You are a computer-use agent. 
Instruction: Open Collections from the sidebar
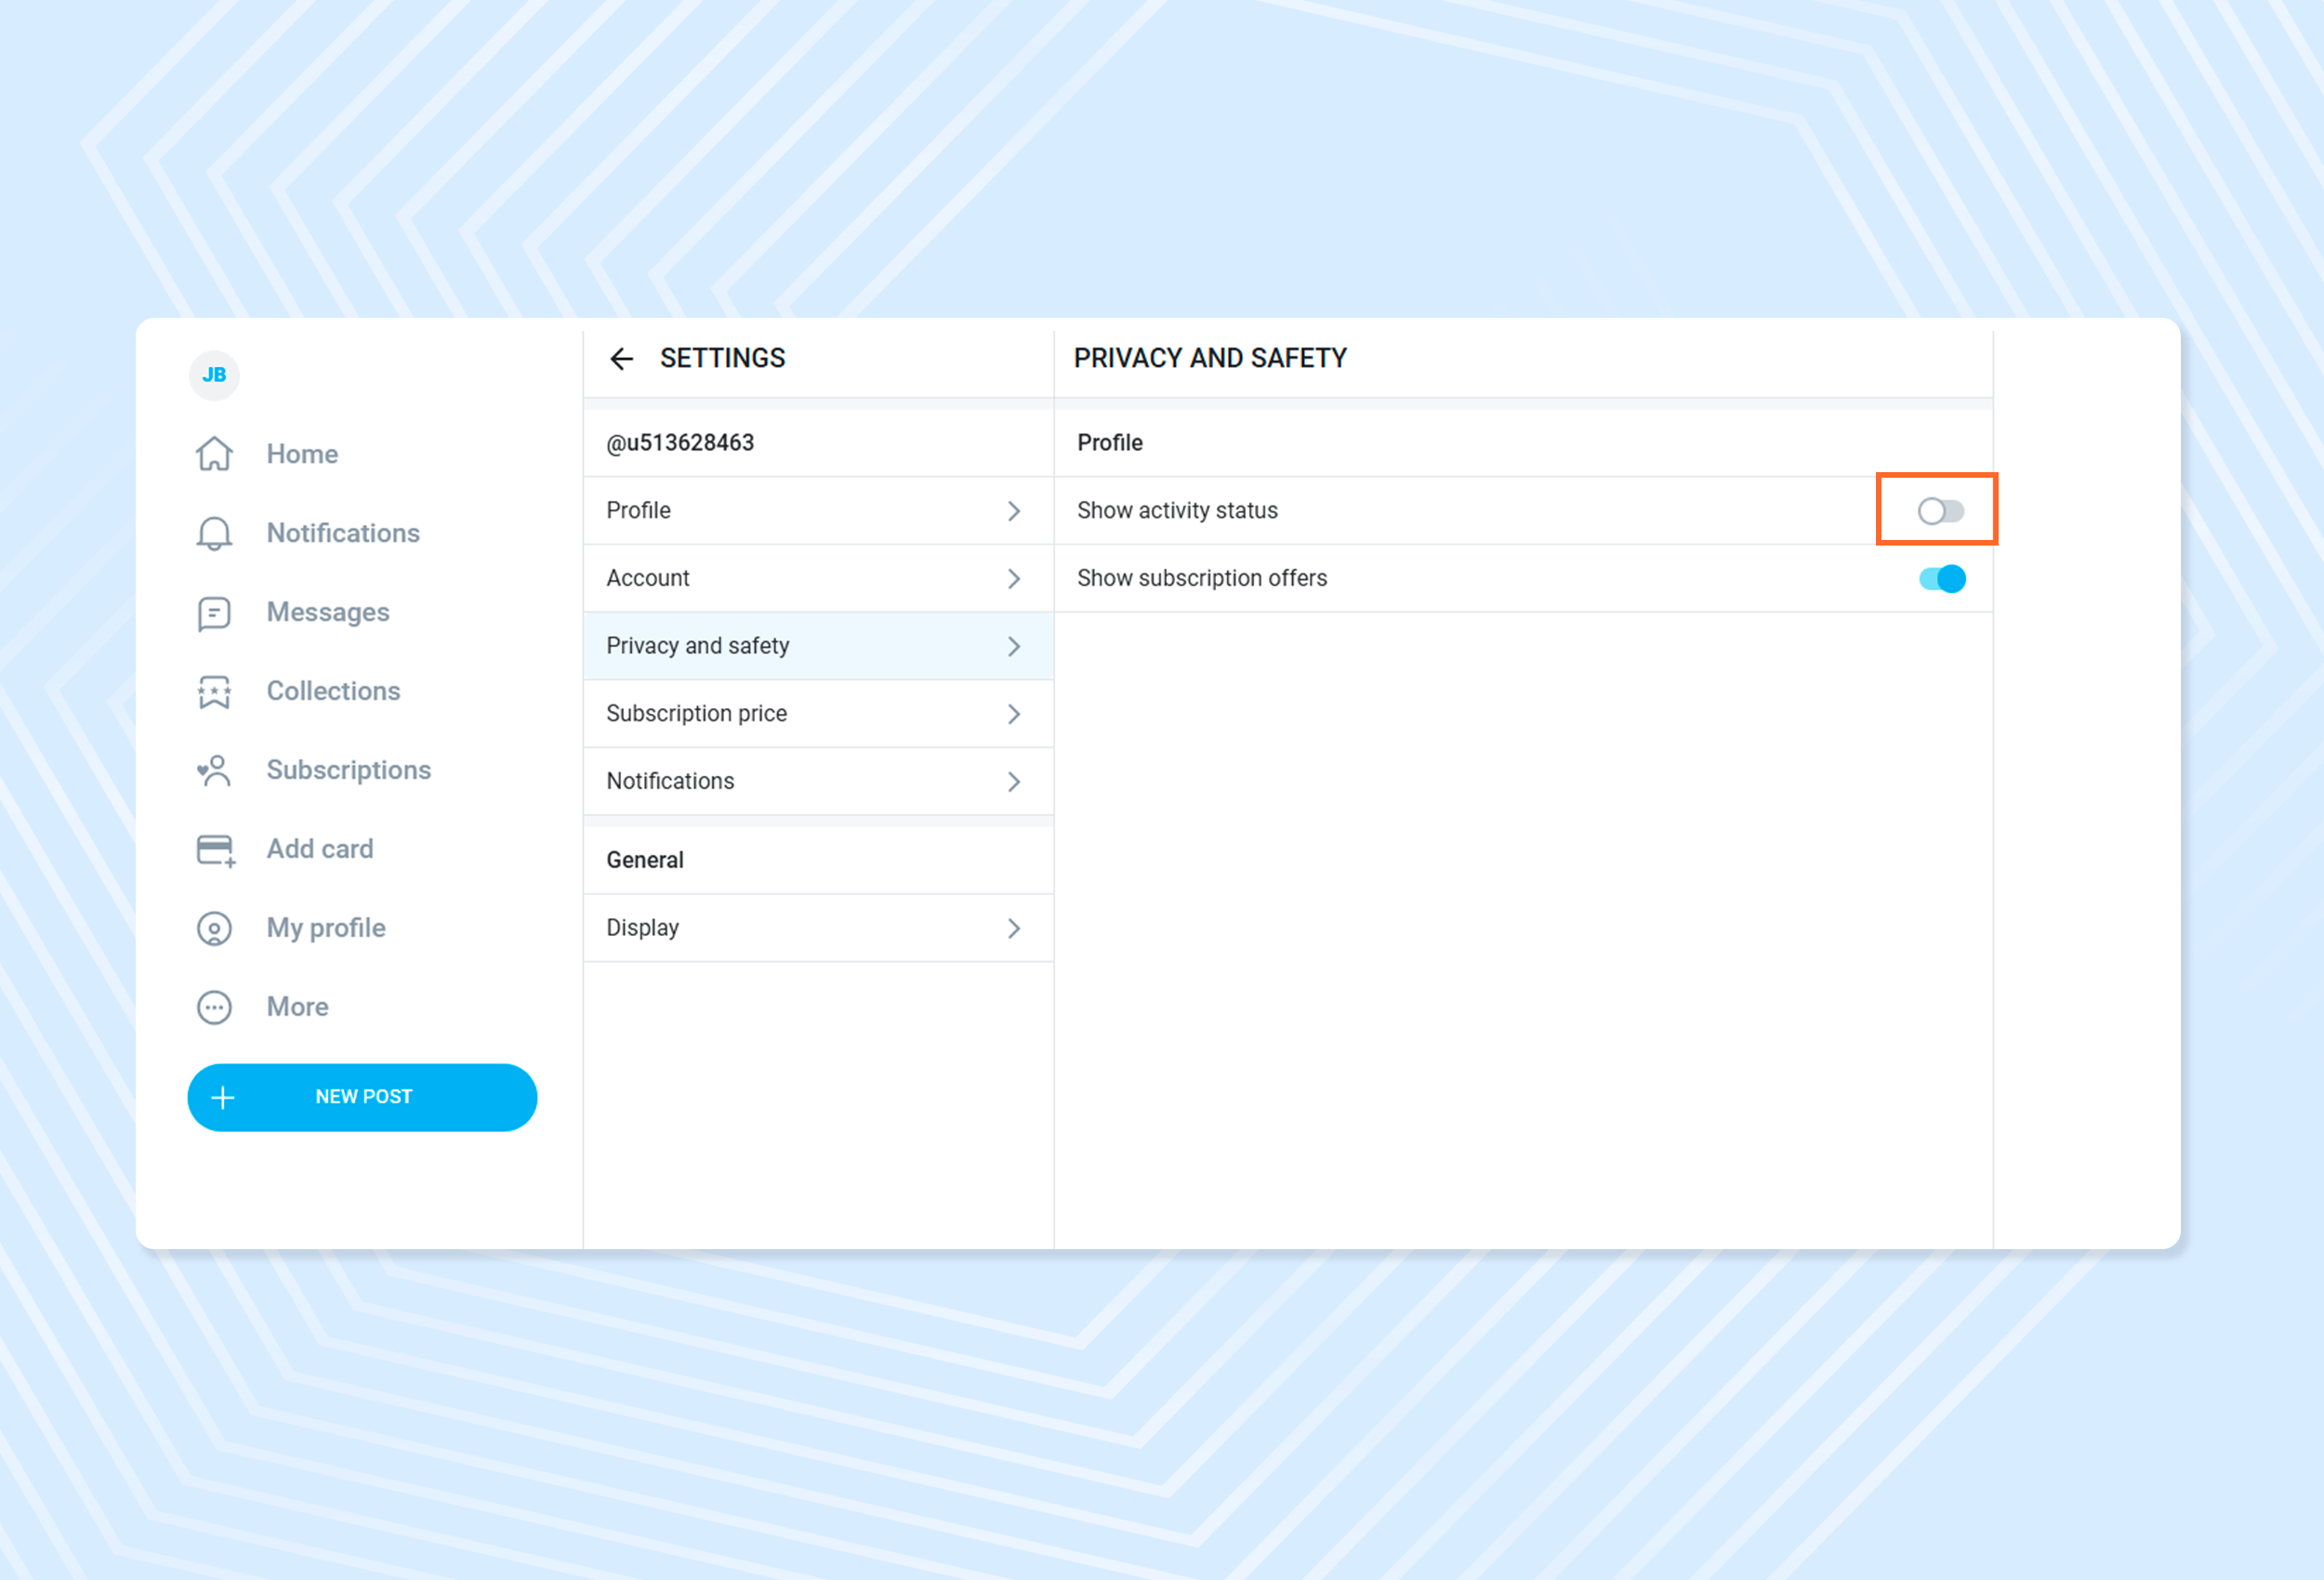point(333,691)
